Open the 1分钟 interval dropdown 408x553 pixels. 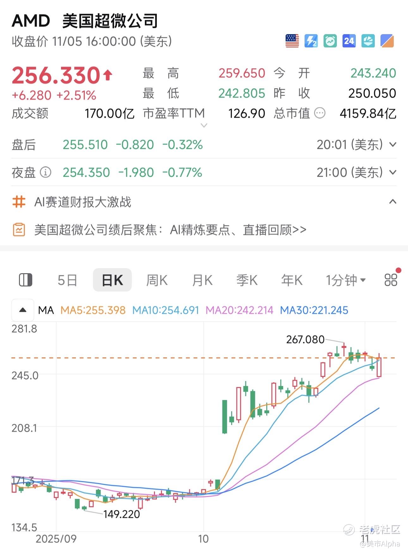(x=346, y=280)
